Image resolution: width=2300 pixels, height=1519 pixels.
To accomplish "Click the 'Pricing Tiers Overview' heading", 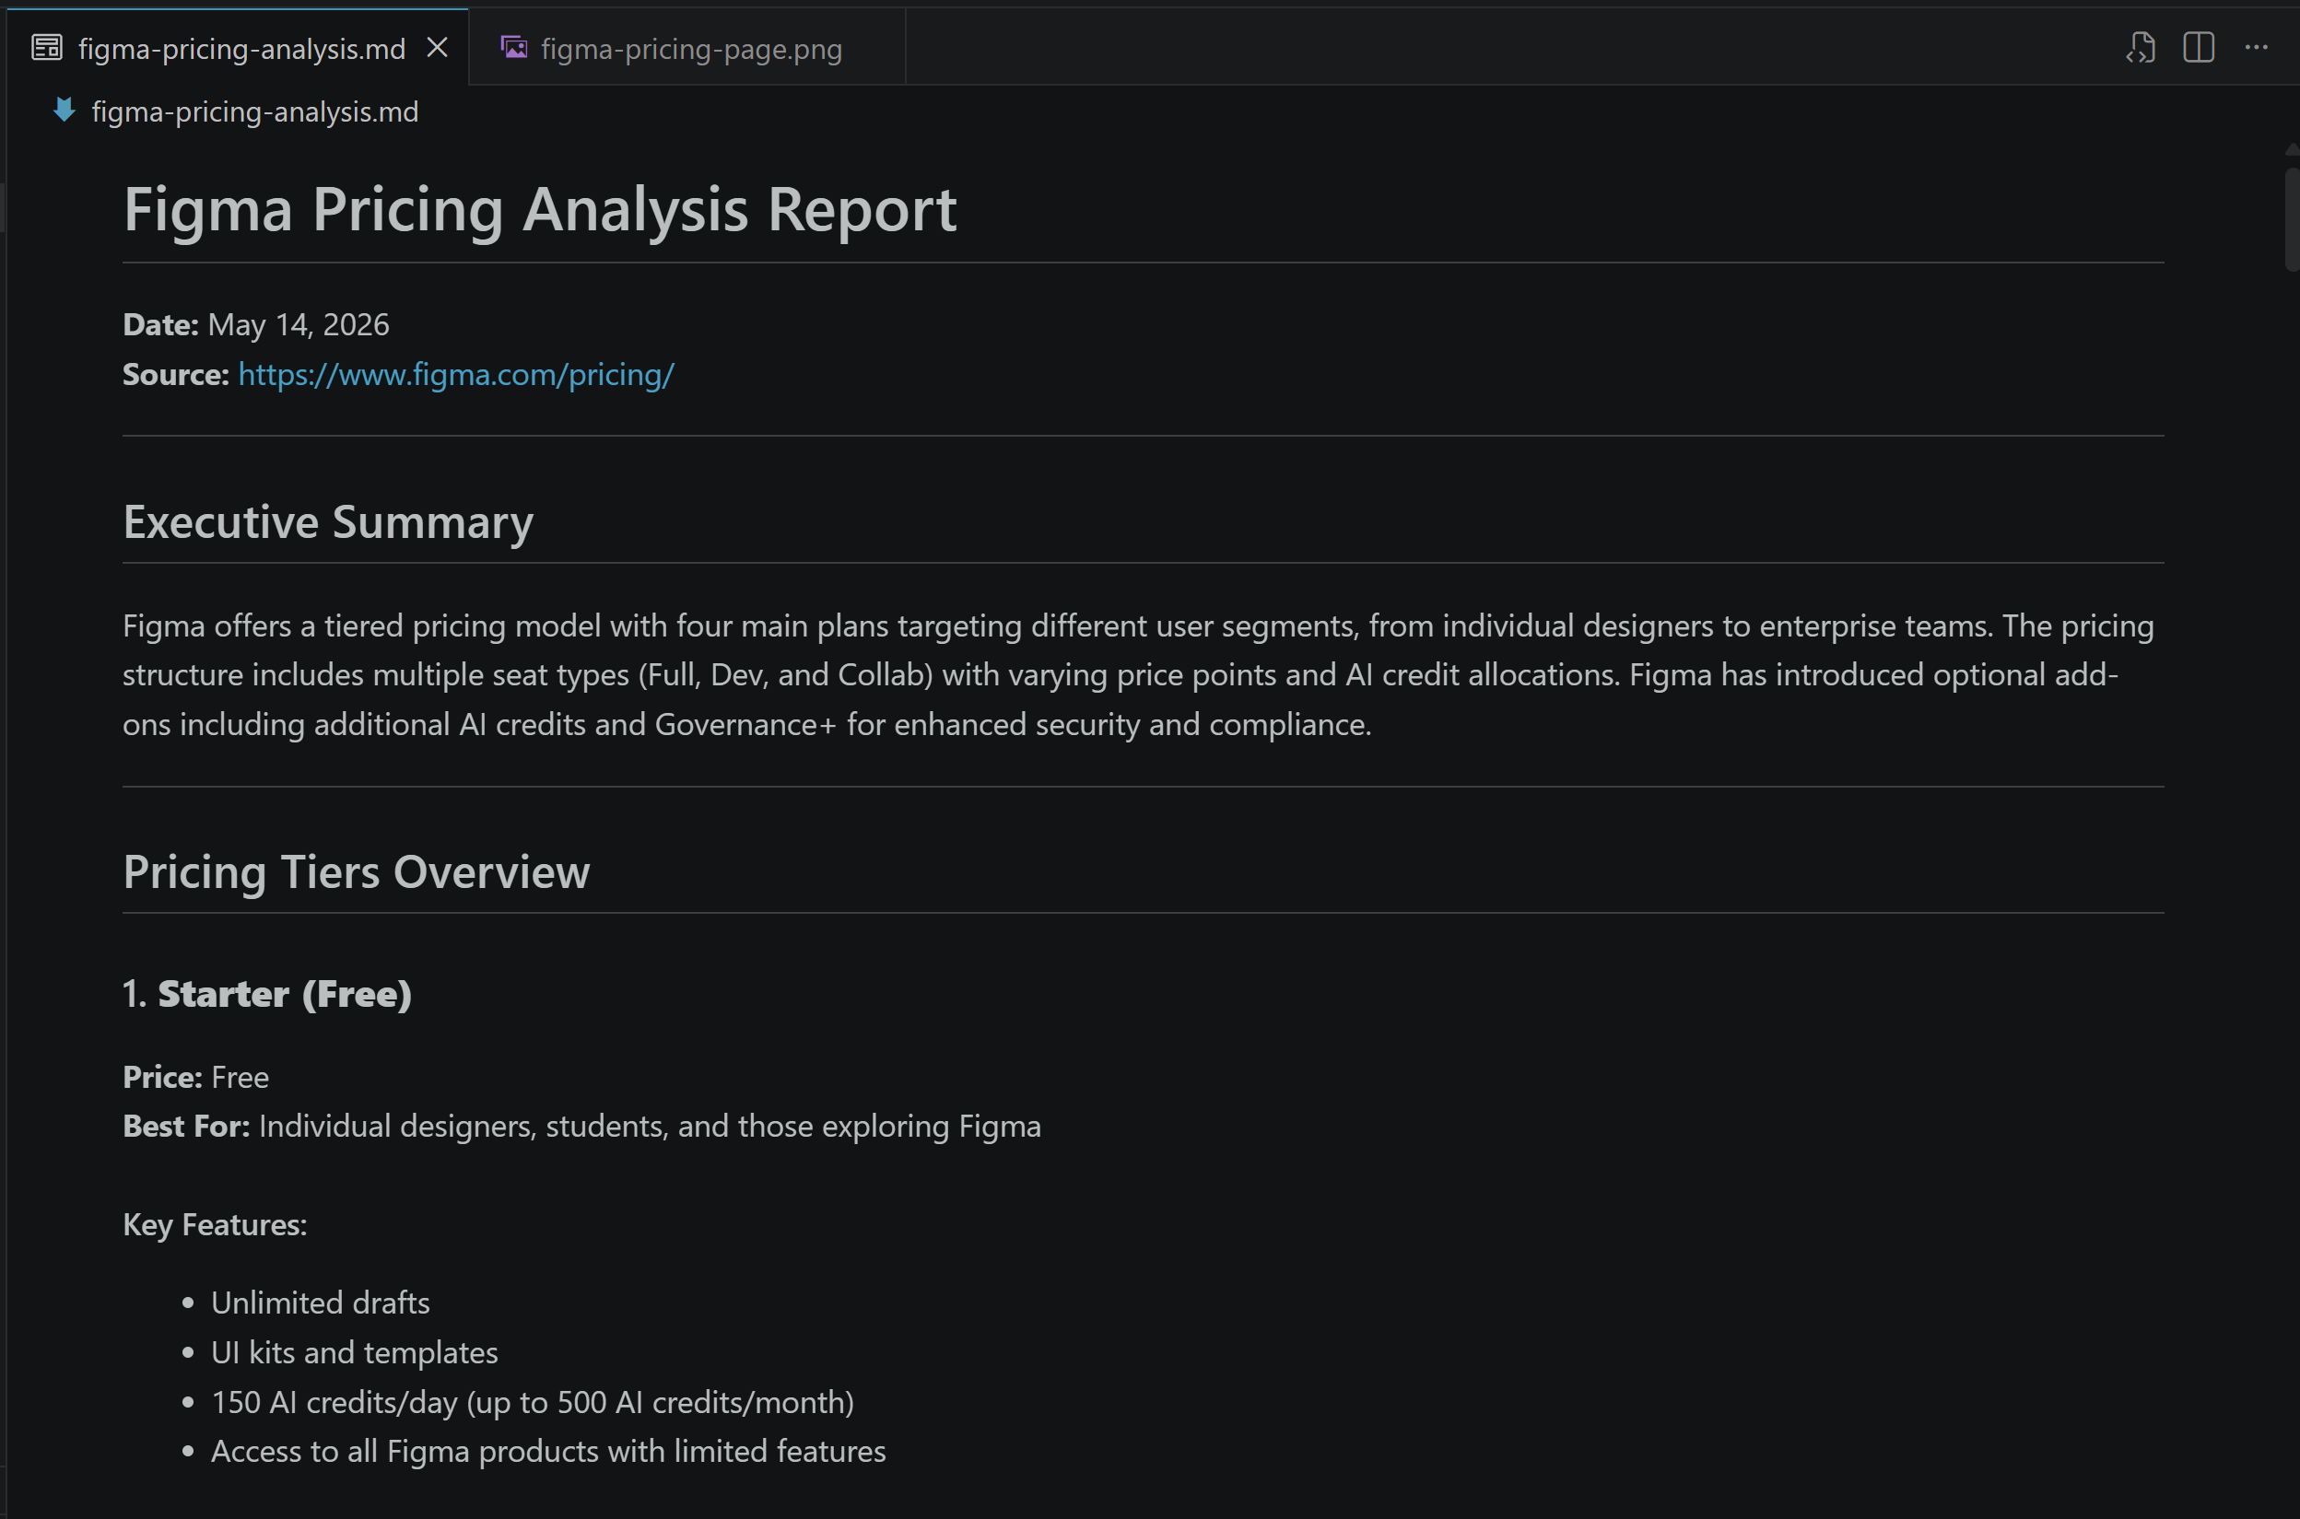I will coord(357,873).
